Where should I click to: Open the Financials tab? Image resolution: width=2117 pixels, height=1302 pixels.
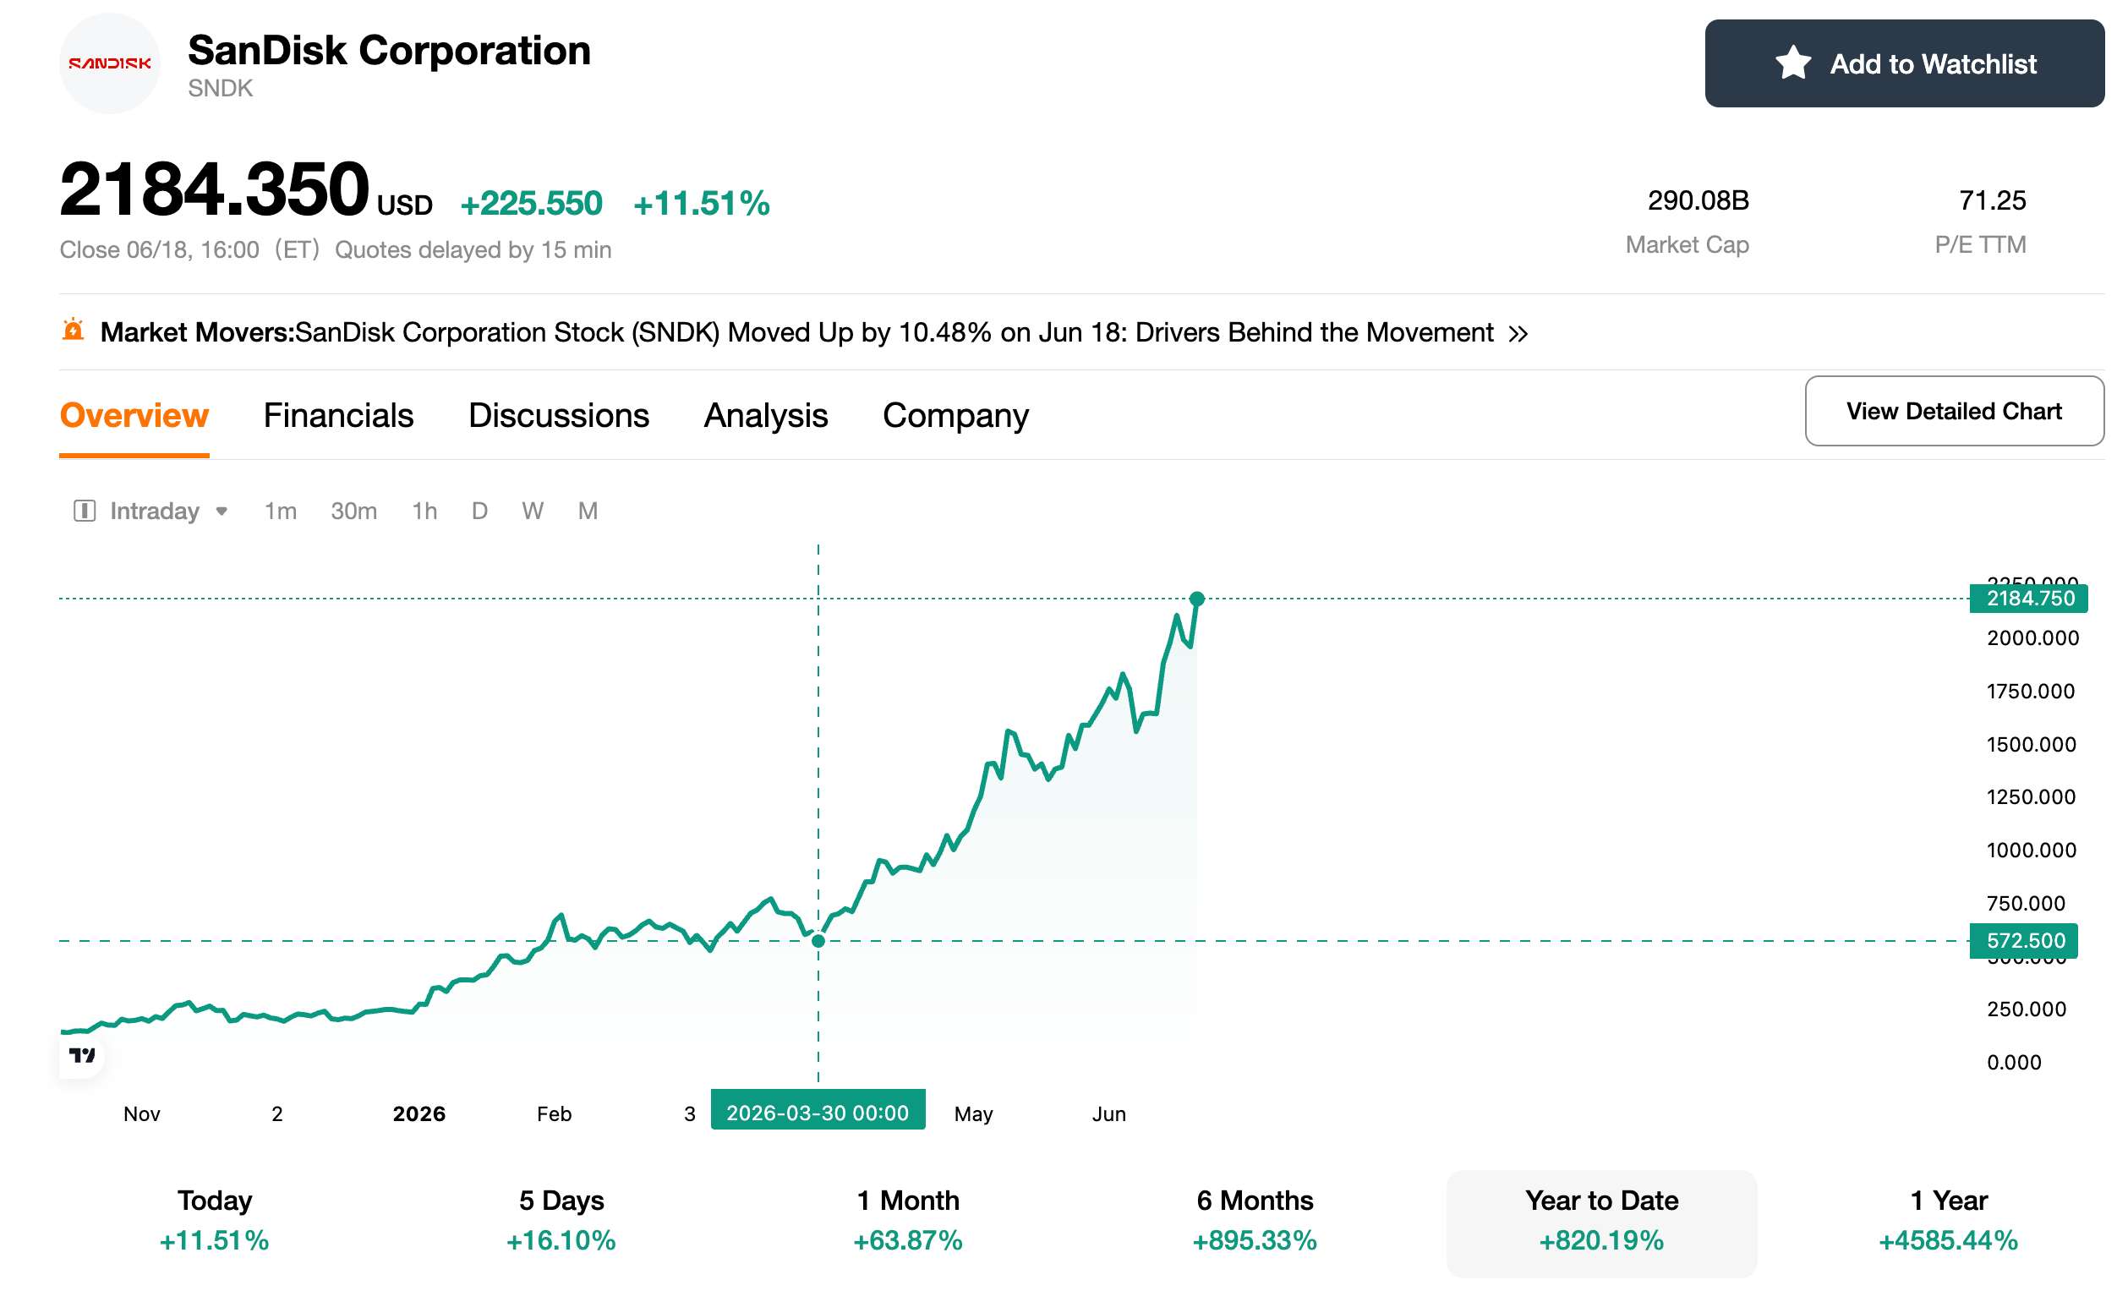point(338,416)
